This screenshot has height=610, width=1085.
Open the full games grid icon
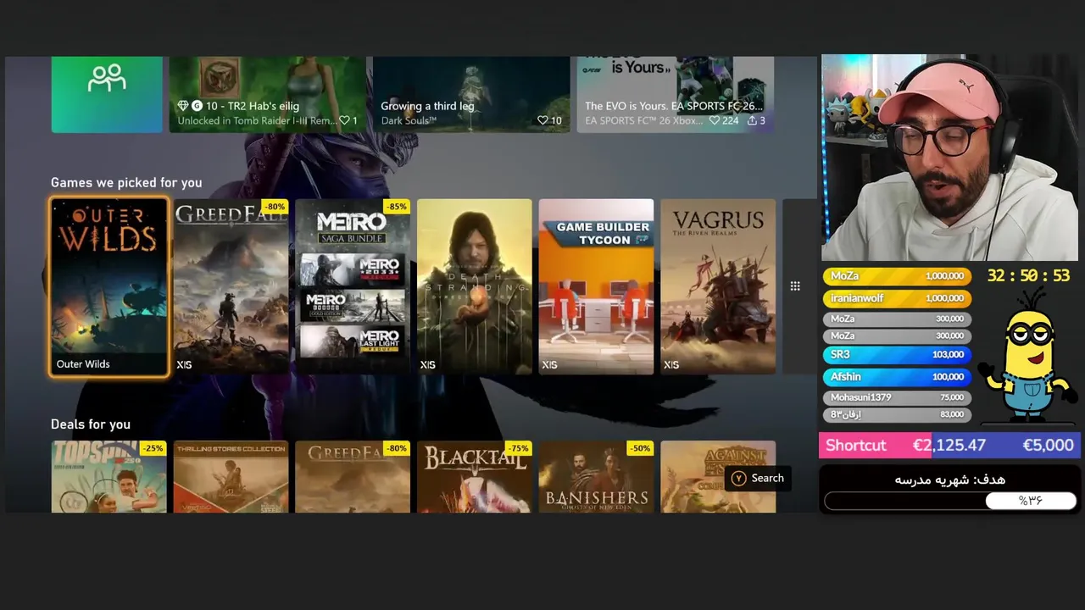point(795,286)
